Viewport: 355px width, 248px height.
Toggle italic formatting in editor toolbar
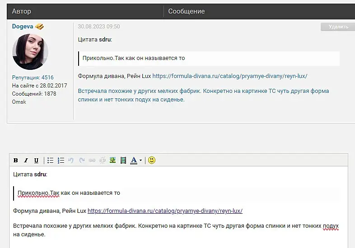tap(26, 160)
